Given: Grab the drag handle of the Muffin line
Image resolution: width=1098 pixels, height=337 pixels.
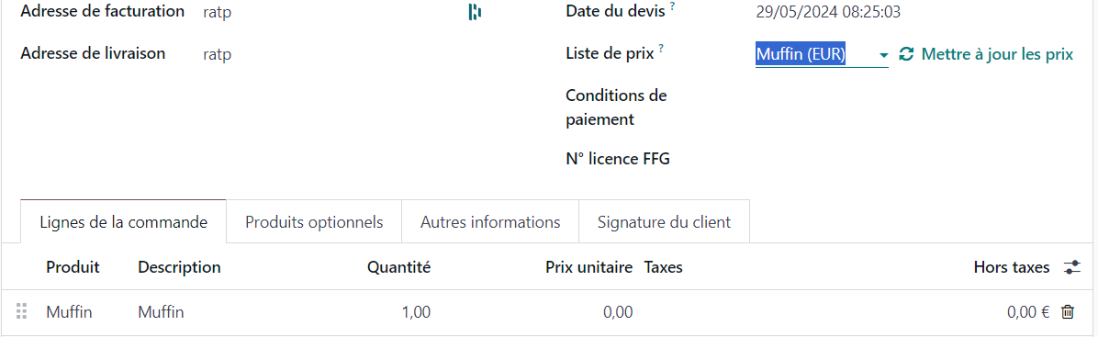Looking at the screenshot, I should (22, 312).
